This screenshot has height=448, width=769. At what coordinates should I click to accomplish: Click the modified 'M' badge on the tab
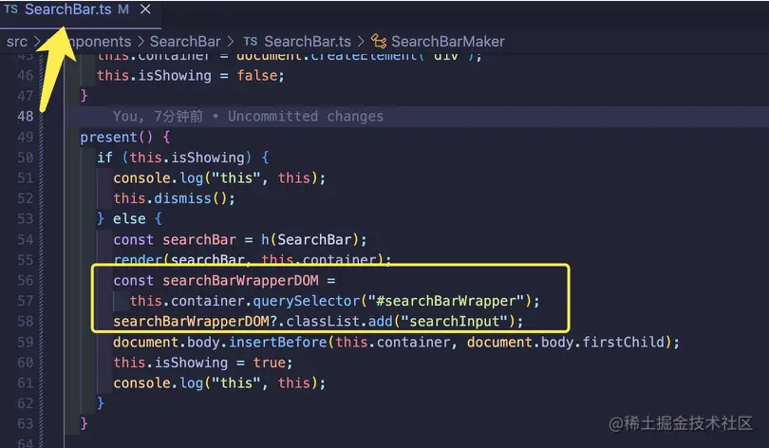tap(123, 9)
